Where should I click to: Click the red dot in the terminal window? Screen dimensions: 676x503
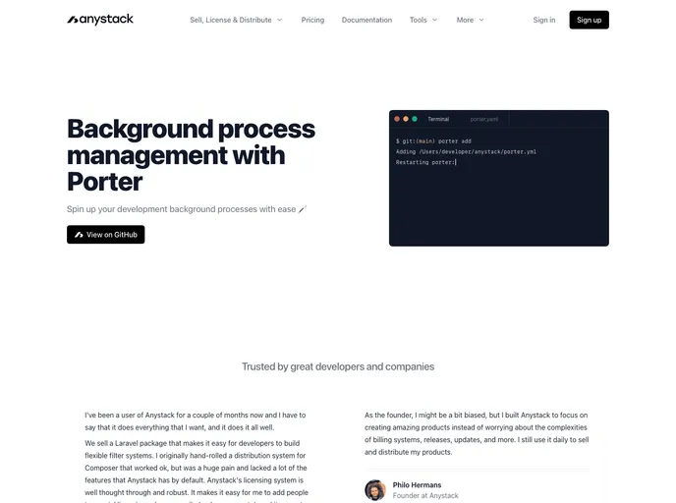point(398,119)
